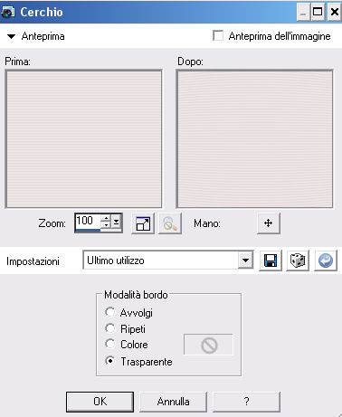The height and width of the screenshot is (417, 342).
Task: Select the Trasparente radio button
Action: (109, 361)
